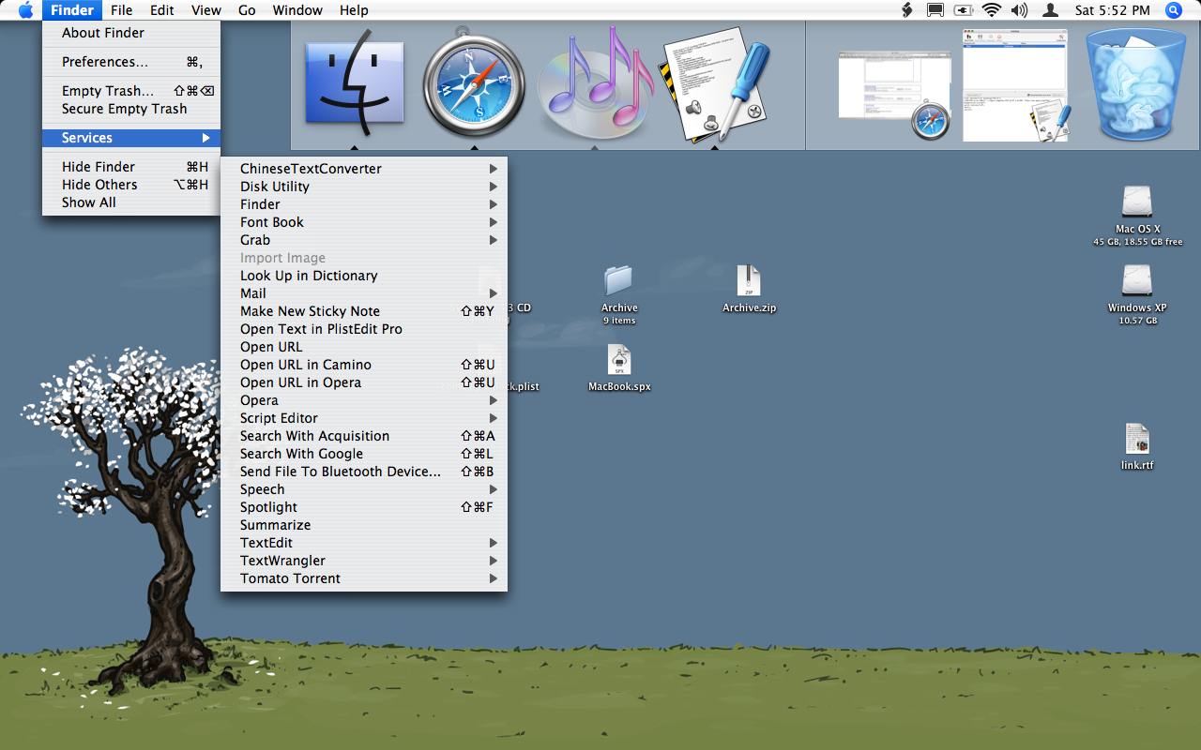Choose Open Text in PlistEdit Pro
Screen dimensions: 1201x750
click(x=364, y=329)
